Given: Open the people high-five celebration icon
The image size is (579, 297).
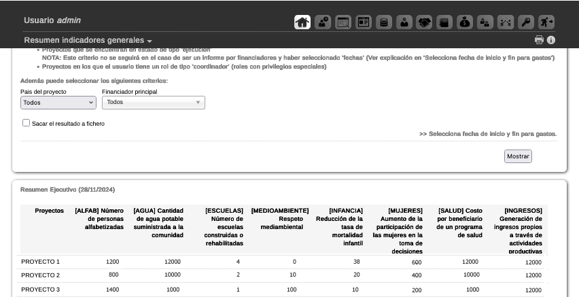Looking at the screenshot, I should (x=506, y=22).
